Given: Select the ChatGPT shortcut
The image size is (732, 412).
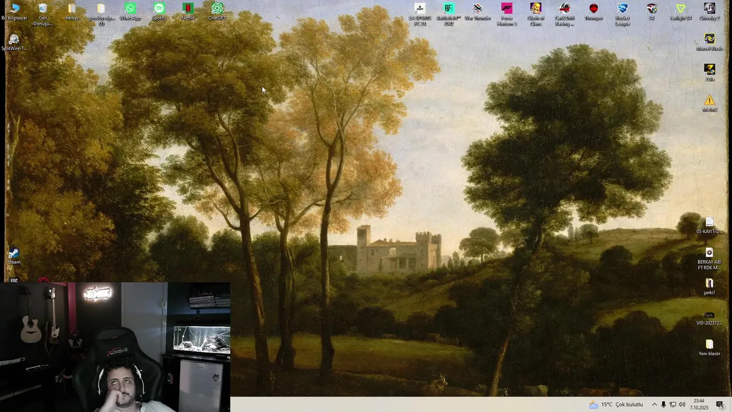Looking at the screenshot, I should click(x=217, y=12).
